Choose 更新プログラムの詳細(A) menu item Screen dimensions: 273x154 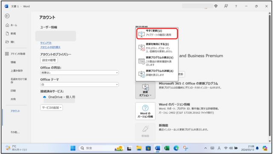click(157, 73)
